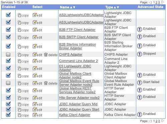The width and height of the screenshot is (167, 124).
Task: Edit the CHIPS Adapter service
Action: 37,55
